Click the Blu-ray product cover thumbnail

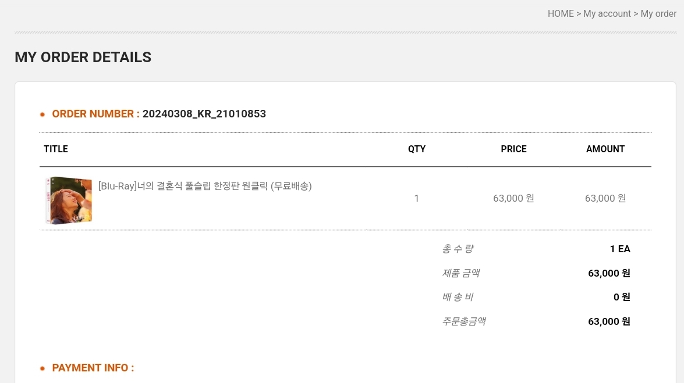[x=69, y=201]
